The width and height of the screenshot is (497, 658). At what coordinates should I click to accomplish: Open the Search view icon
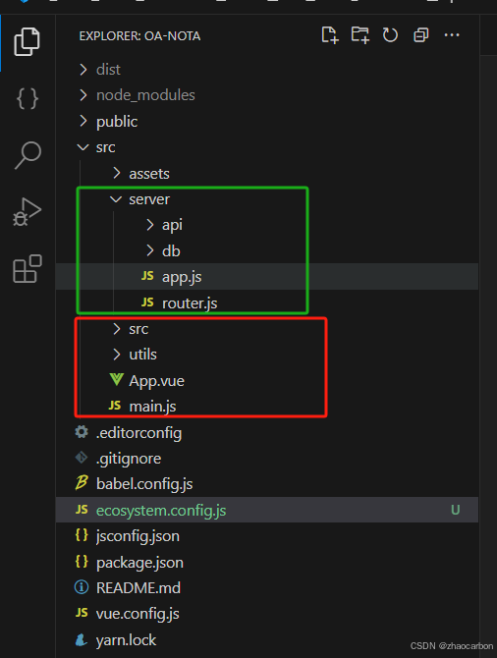[28, 155]
